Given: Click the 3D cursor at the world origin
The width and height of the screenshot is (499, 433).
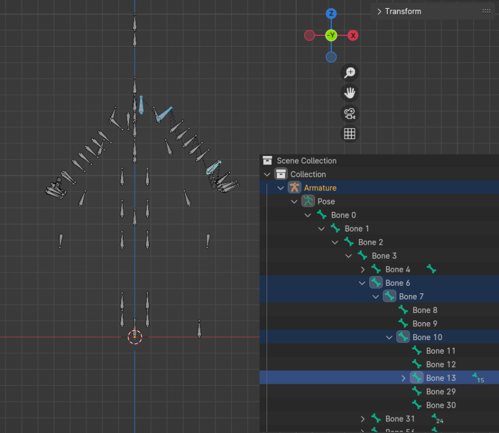Looking at the screenshot, I should [x=134, y=337].
